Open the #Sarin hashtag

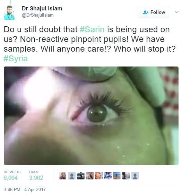point(92,29)
